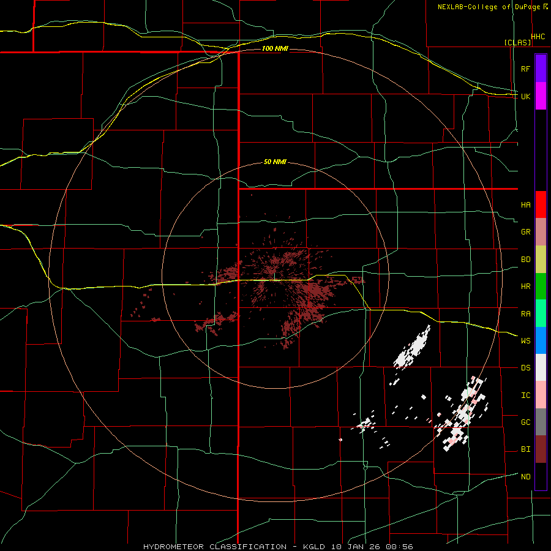Click the WS blue legend swatch
This screenshot has height=551, width=551.
coord(541,340)
